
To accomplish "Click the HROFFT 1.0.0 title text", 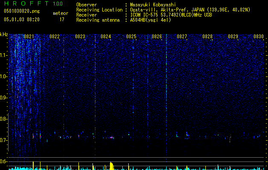I will coord(33,3).
